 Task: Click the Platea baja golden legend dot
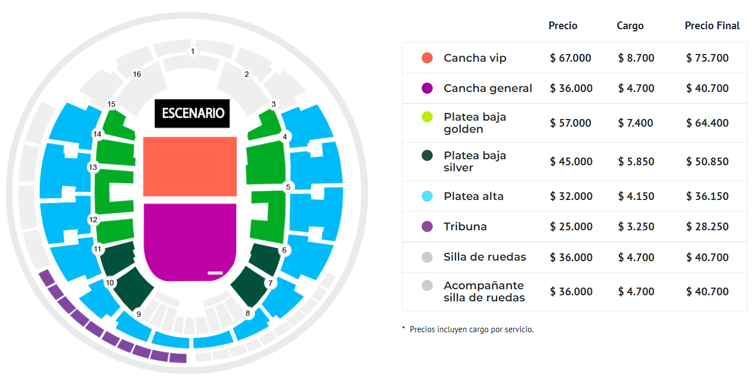click(427, 117)
